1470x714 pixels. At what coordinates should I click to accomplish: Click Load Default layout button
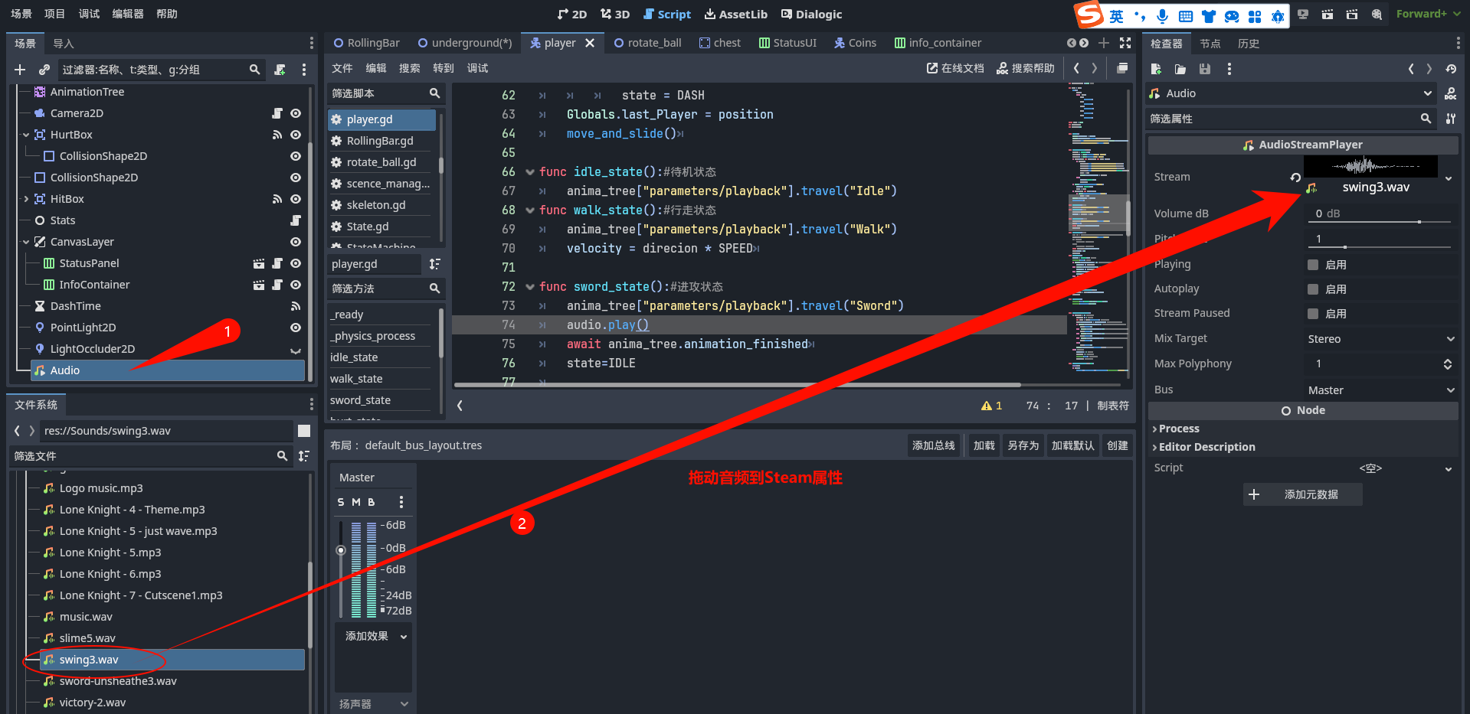[1073, 445]
